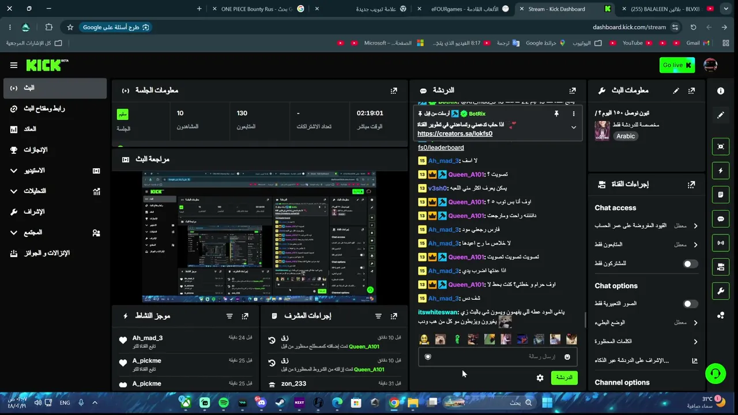The width and height of the screenshot is (738, 415).
Task: Open the fs0/leaderboard chat link
Action: click(441, 148)
